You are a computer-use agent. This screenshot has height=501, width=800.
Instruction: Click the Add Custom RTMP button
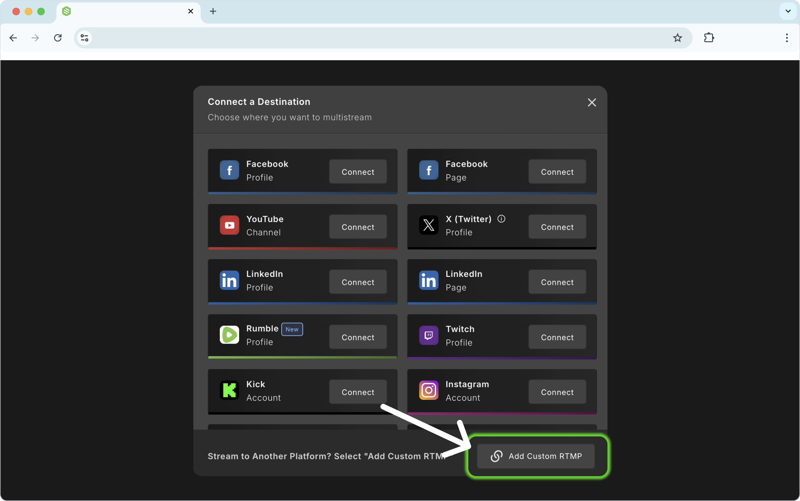[535, 456]
